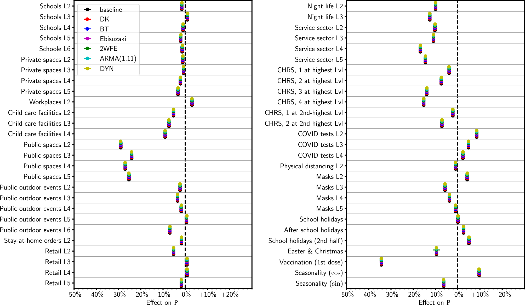This screenshot has height=305, width=525.
Task: Click the magenta Ebisuzaki legend marker
Action: point(87,39)
